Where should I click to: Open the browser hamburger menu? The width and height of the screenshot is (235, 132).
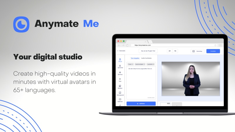(220, 45)
